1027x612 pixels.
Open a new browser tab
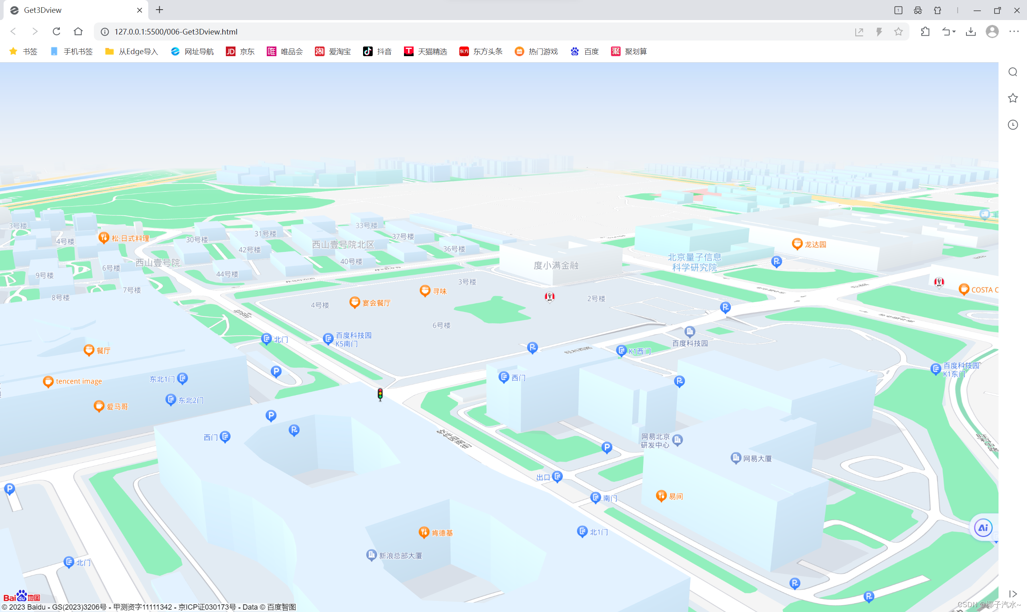160,10
